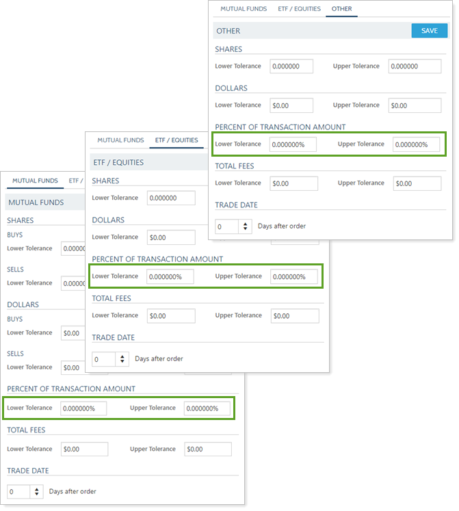459x511 pixels.
Task: Select MUTUAL FUNDS tab in the ETF / Equities panel
Action: (x=120, y=140)
